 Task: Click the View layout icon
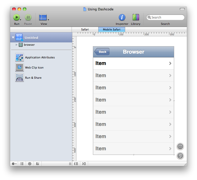(x=43, y=17)
